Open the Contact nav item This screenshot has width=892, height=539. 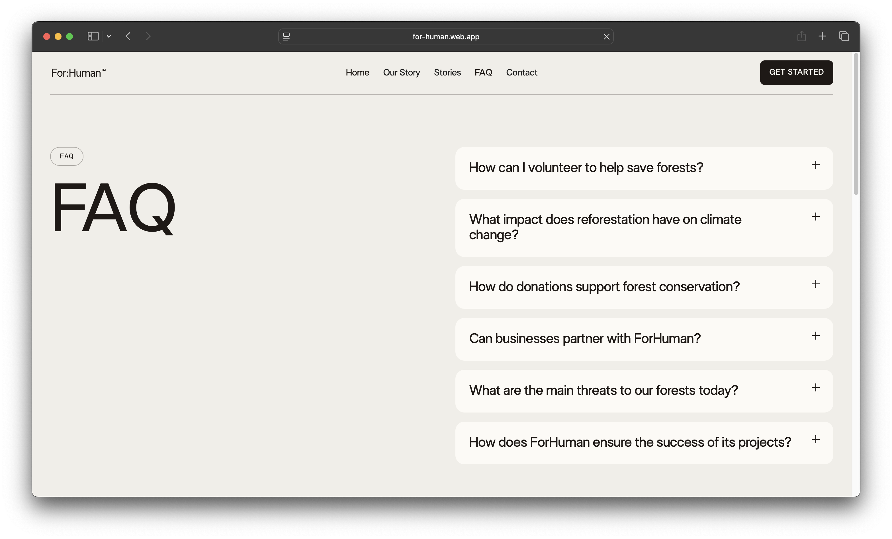[522, 72]
